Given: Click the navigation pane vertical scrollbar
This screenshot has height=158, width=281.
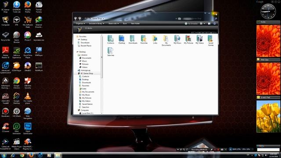Looking at the screenshot, I should [x=101, y=57].
